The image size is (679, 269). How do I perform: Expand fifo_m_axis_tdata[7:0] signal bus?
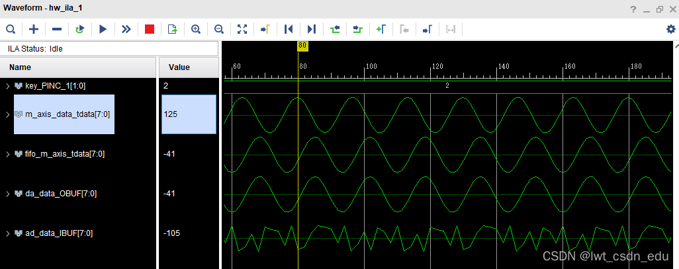[7, 153]
